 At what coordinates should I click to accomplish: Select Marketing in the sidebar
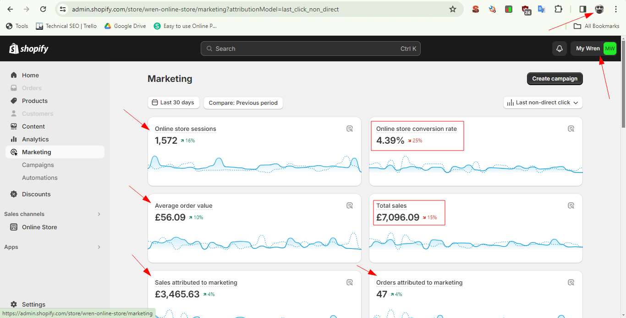tap(55, 152)
